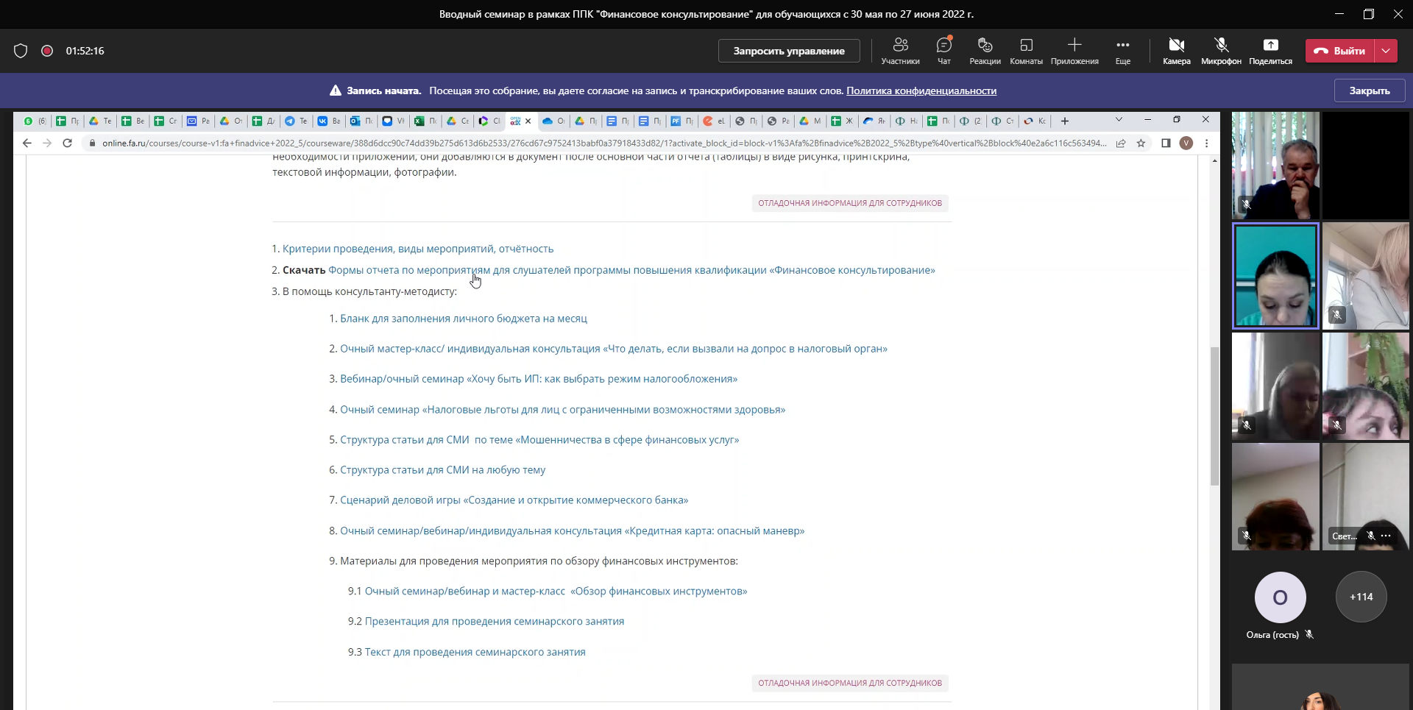Open the browser three-dot menu
This screenshot has width=1413, height=710.
pos(1206,143)
